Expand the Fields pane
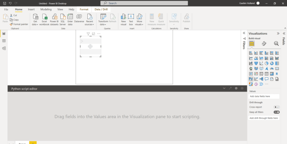Screen dimensions: 287x144 click(x=284, y=34)
